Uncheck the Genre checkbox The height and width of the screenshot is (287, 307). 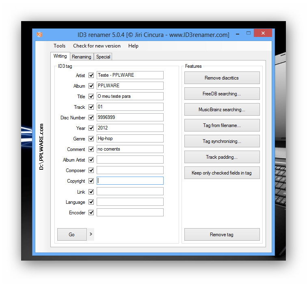pyautogui.click(x=91, y=138)
